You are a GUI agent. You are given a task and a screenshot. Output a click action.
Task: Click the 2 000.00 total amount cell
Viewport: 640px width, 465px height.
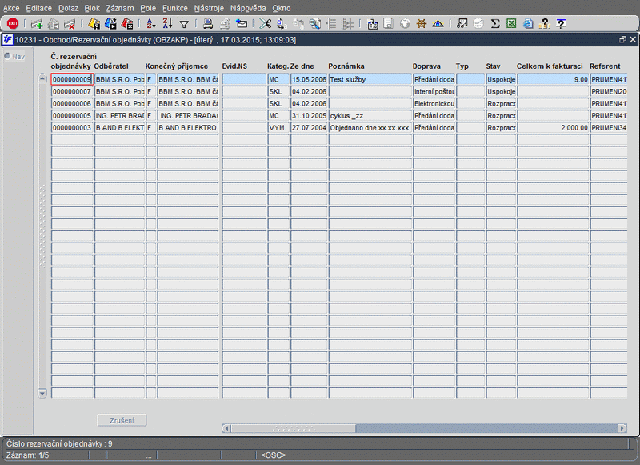(x=553, y=128)
